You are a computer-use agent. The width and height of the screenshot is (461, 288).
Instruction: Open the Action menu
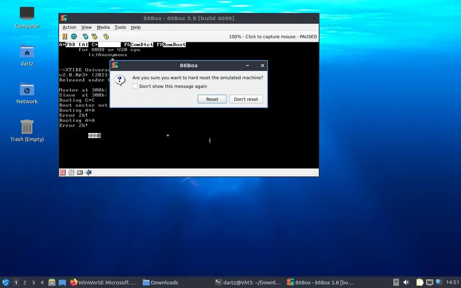[x=69, y=27]
